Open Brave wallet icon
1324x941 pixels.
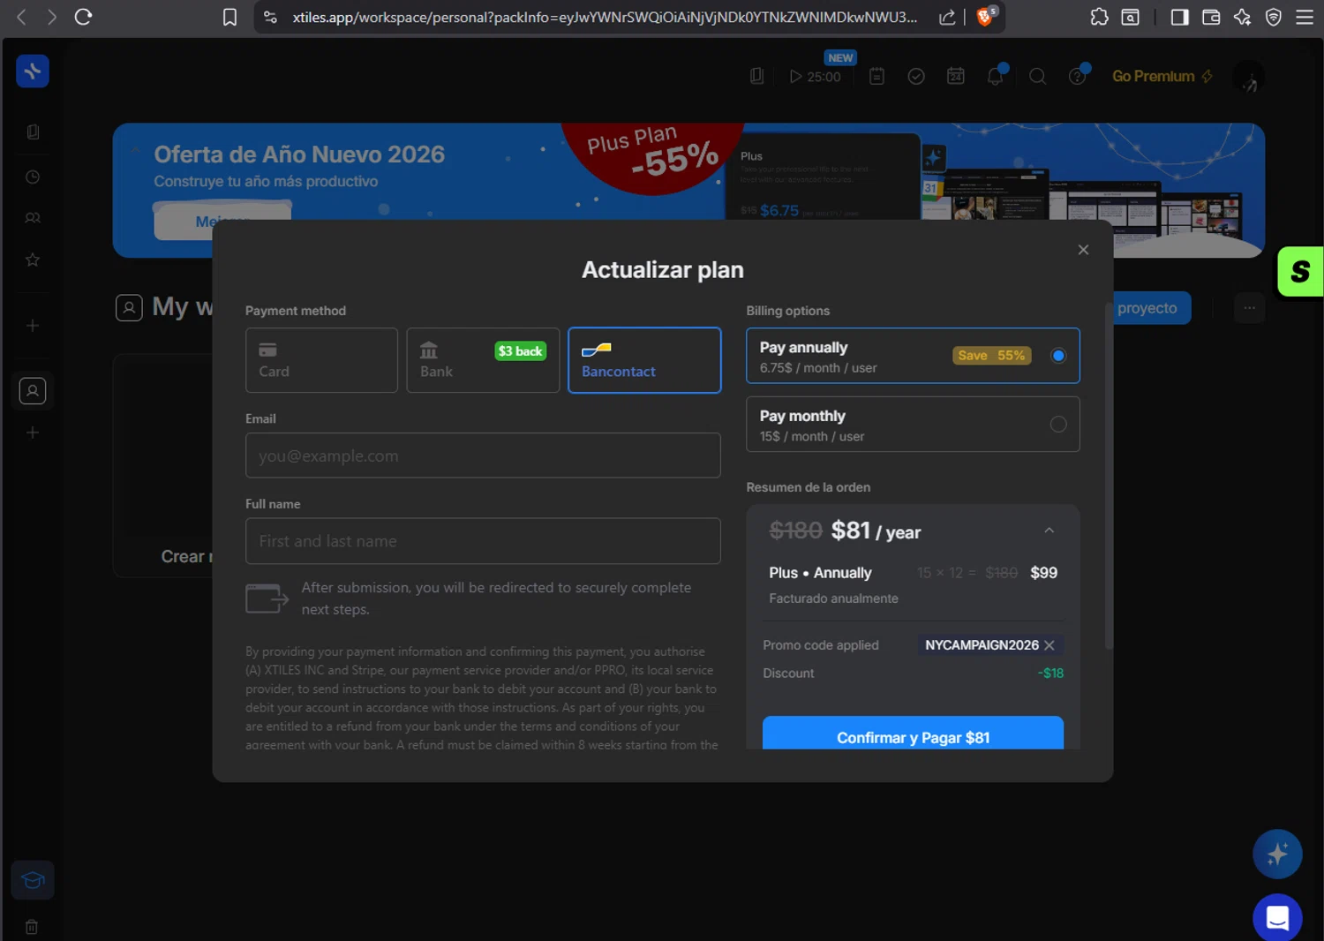pyautogui.click(x=1211, y=17)
